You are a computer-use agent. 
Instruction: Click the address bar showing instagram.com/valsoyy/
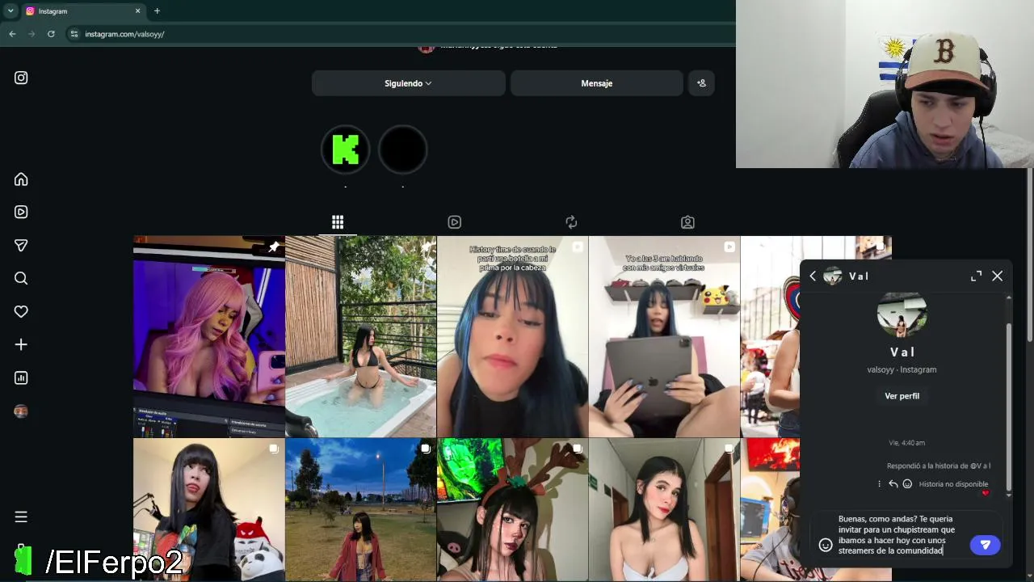click(124, 34)
